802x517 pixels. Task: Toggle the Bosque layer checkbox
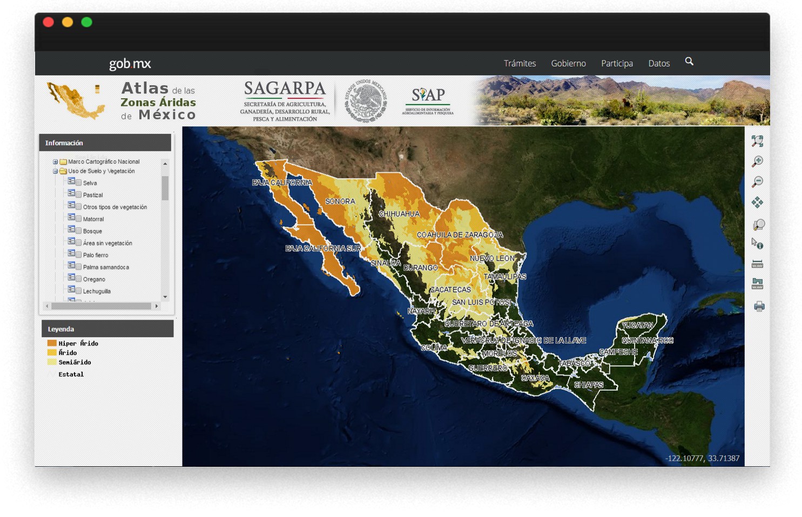point(79,231)
